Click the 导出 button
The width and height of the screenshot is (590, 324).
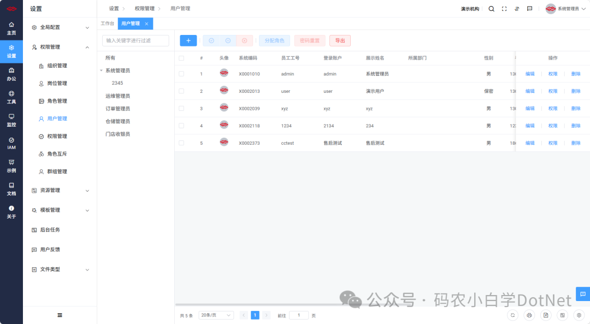pyautogui.click(x=340, y=40)
